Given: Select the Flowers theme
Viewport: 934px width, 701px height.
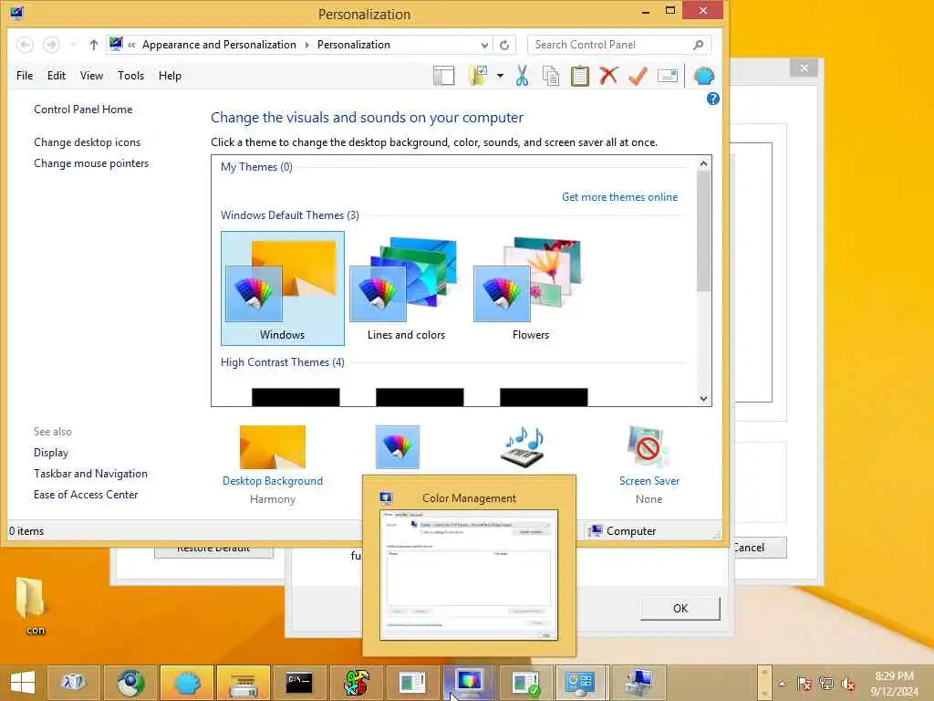Looking at the screenshot, I should coord(530,288).
